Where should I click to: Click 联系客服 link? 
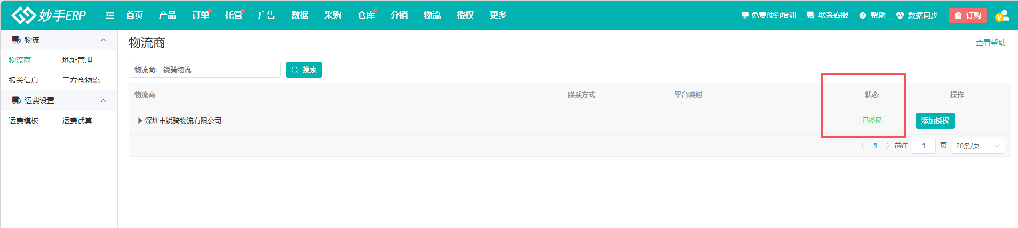pos(828,15)
